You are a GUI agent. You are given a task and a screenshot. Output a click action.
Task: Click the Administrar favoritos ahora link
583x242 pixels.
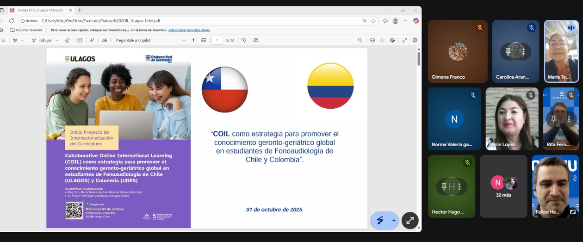[189, 30]
